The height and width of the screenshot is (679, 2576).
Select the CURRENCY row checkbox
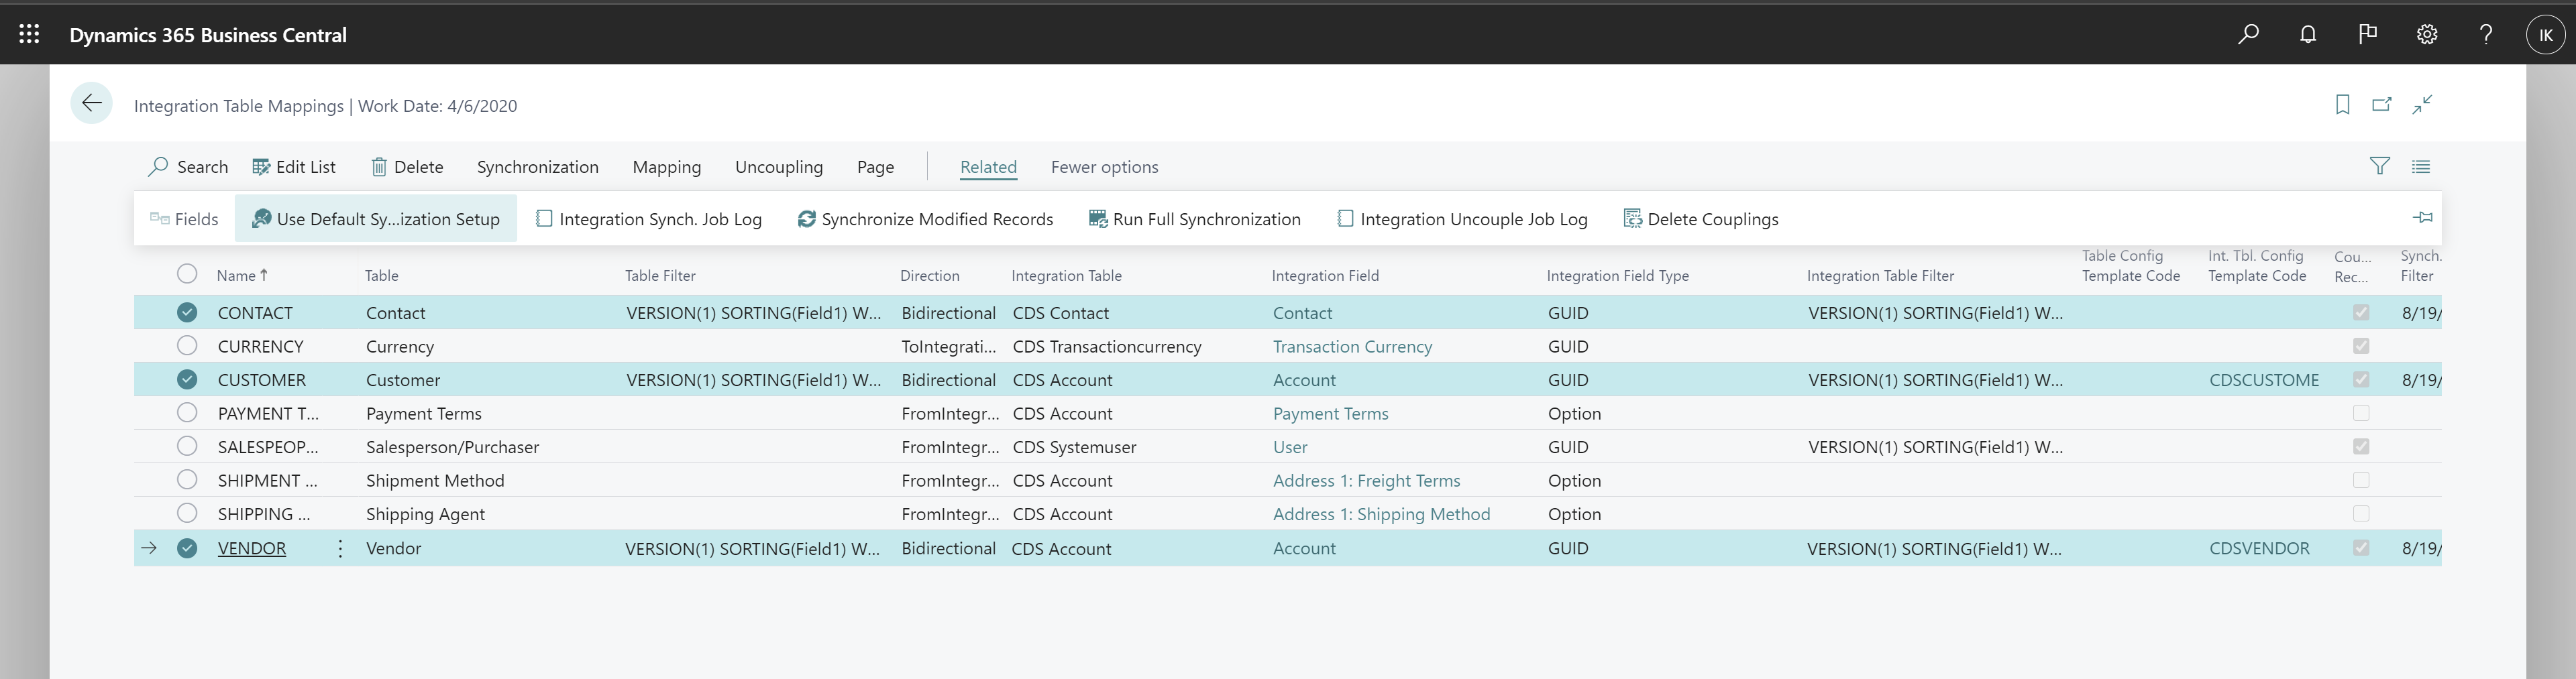[x=187, y=345]
